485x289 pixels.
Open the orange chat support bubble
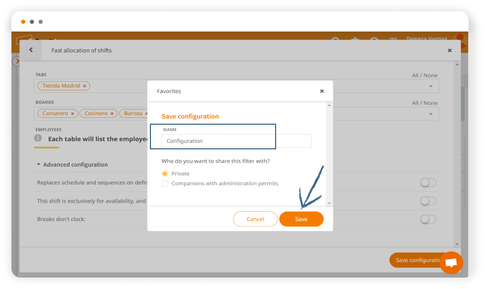click(x=451, y=263)
